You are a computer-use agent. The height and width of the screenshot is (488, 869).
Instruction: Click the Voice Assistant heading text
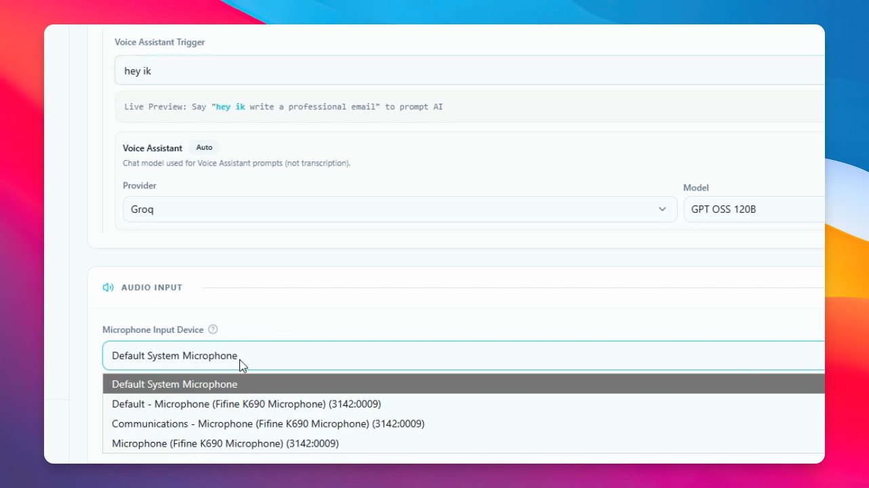click(153, 148)
